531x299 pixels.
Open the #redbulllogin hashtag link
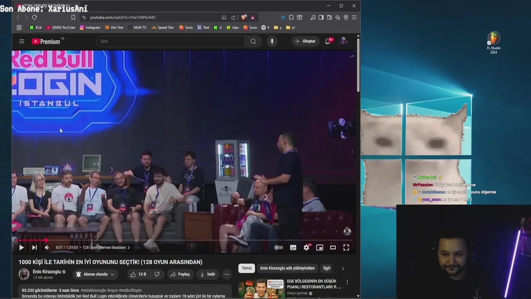(130, 290)
